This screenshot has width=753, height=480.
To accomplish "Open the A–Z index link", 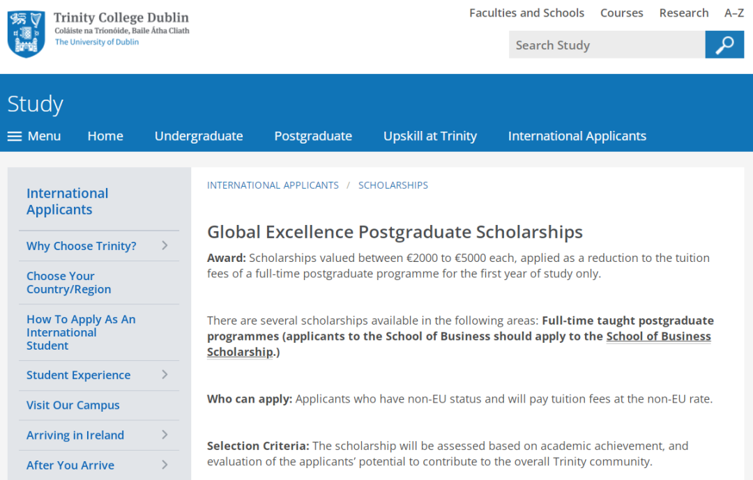I will click(733, 13).
